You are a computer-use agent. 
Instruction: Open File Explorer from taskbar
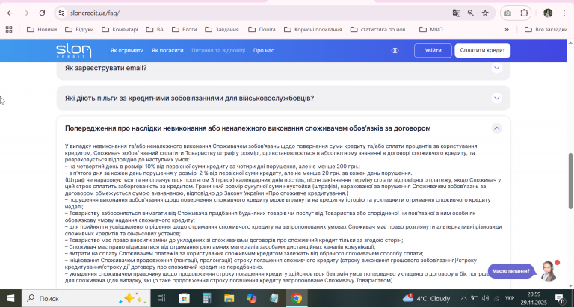pos(229,298)
